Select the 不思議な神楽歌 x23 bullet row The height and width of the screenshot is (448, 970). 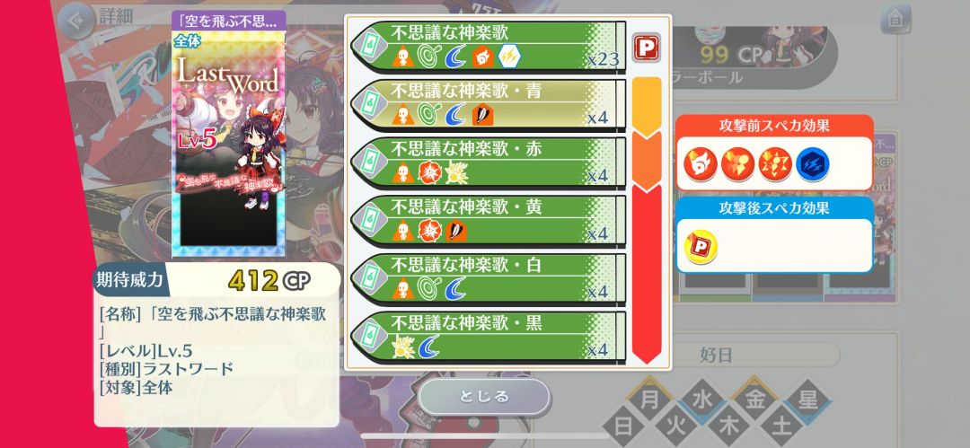(x=489, y=47)
